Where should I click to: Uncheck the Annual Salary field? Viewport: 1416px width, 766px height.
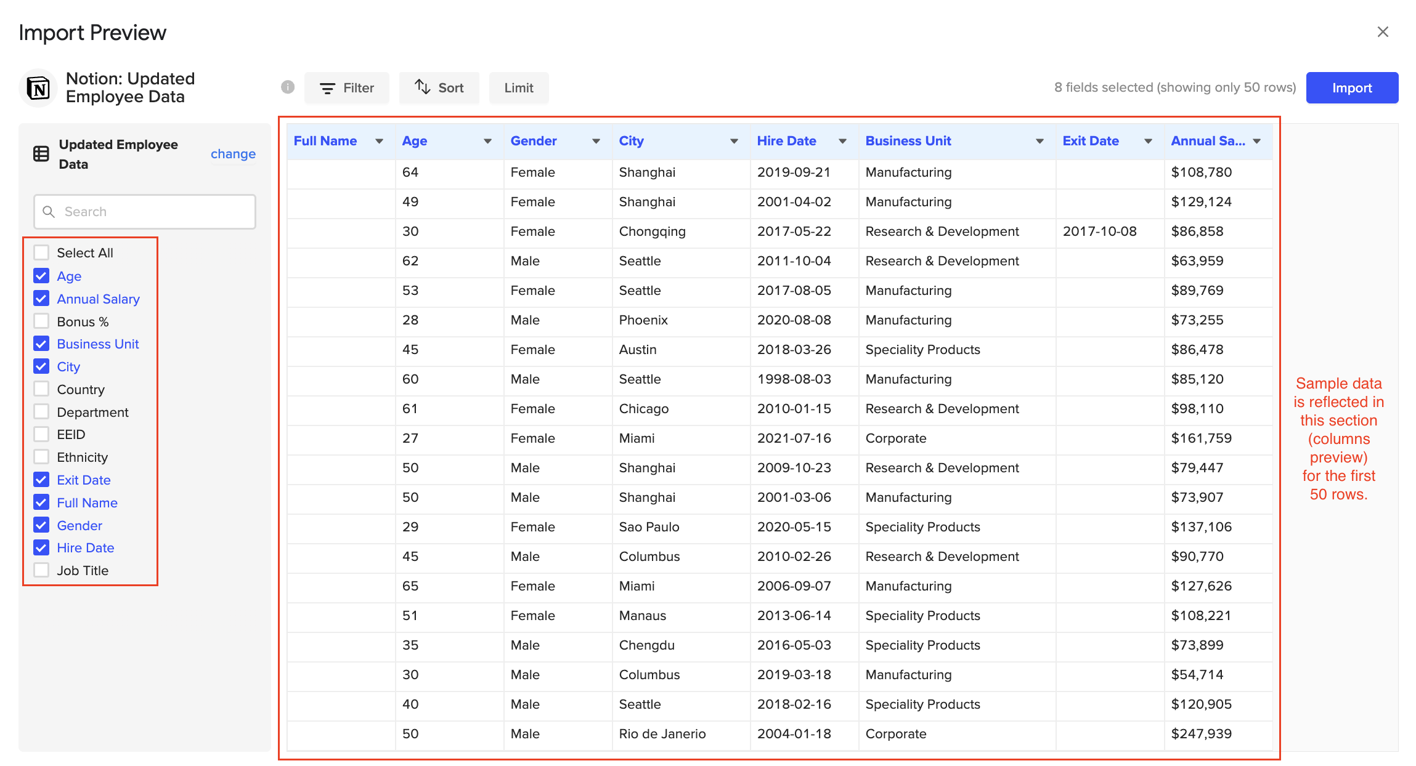tap(41, 299)
